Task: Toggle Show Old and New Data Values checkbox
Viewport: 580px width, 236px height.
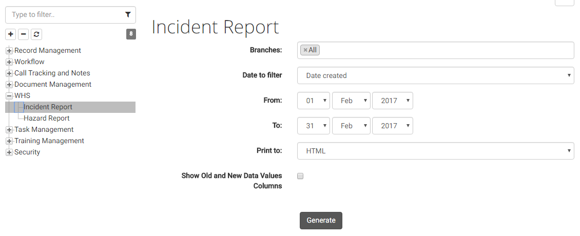Action: [x=300, y=176]
